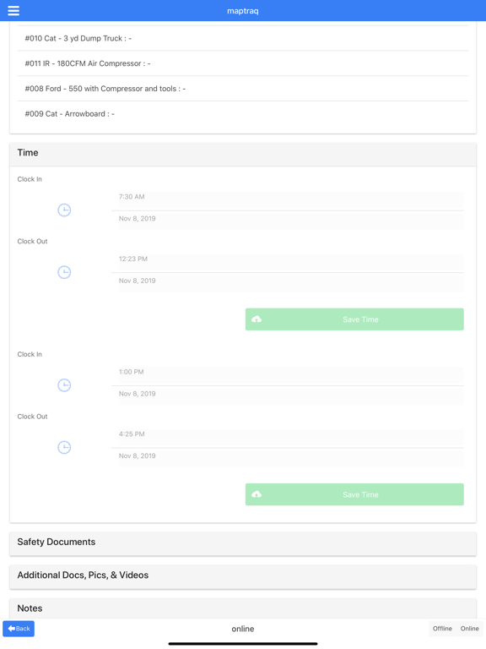Click the second Save Time button
The image size is (486, 649).
click(354, 494)
